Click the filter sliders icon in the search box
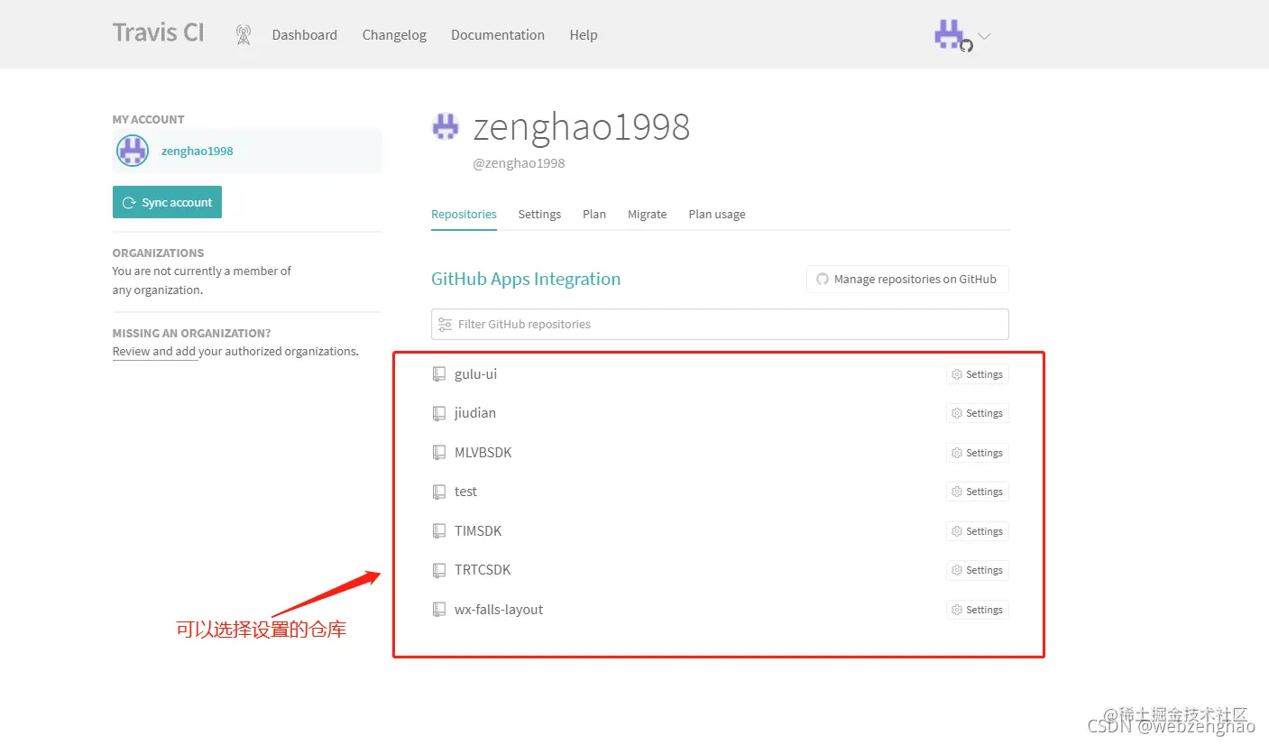Image resolution: width=1269 pixels, height=745 pixels. (445, 324)
